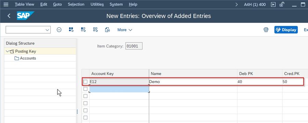Click the Deb PK column header

260,74
